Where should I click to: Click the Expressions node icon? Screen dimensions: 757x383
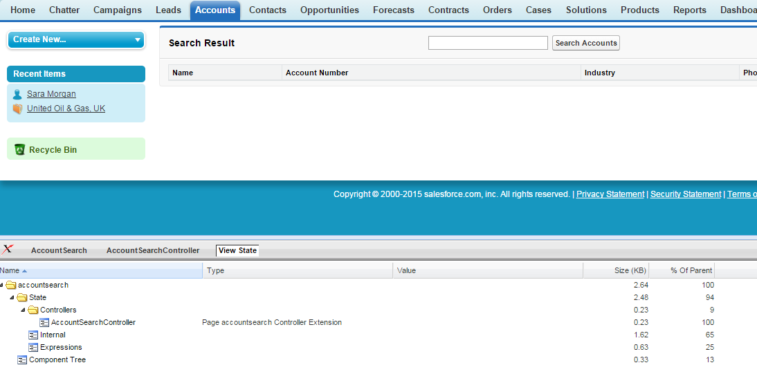coord(33,348)
